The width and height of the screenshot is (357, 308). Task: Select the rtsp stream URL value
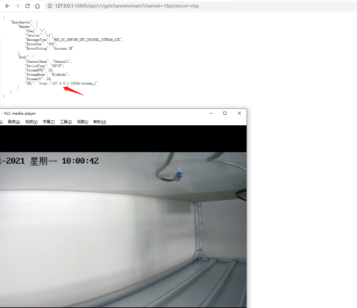pos(68,84)
